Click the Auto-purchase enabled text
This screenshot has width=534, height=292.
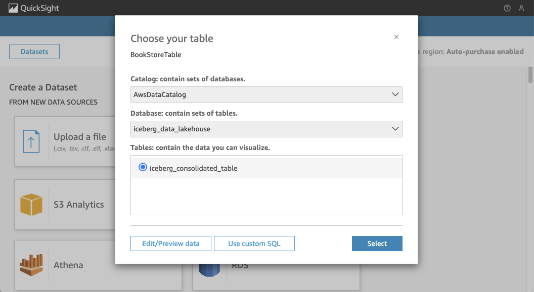[485, 52]
